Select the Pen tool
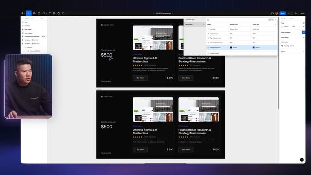Screen dimensions: 311x175 click(45, 13)
